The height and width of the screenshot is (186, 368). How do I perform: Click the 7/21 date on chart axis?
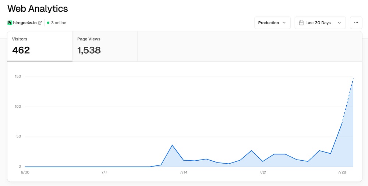263,172
